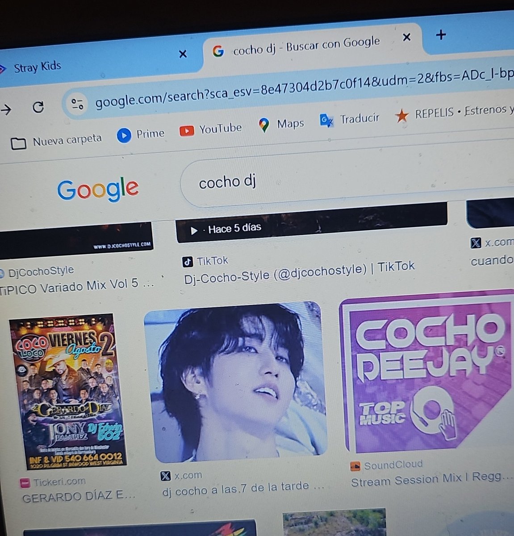514x536 pixels.
Task: Open TiPICO Variado Mix Vol 5 result
Action: pyautogui.click(x=77, y=286)
